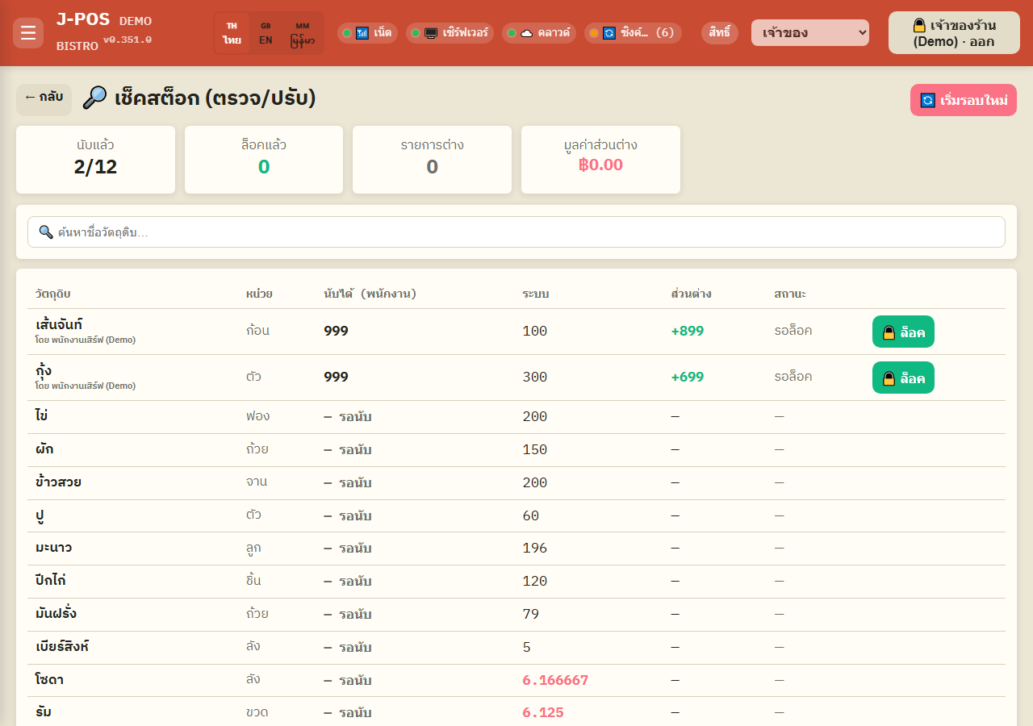Image resolution: width=1033 pixels, height=726 pixels.
Task: Click the สิทธิ์ permissions badge
Action: [x=720, y=33]
